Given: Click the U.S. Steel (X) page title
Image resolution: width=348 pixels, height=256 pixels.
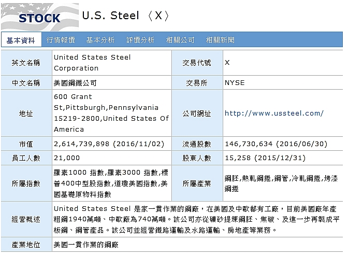Looking at the screenshot, I should [126, 16].
